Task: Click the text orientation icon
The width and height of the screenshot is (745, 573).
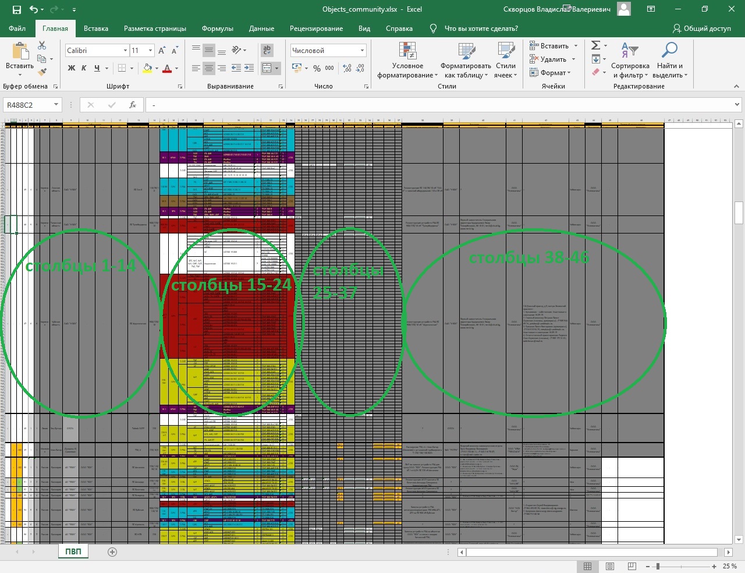Action: pos(236,50)
